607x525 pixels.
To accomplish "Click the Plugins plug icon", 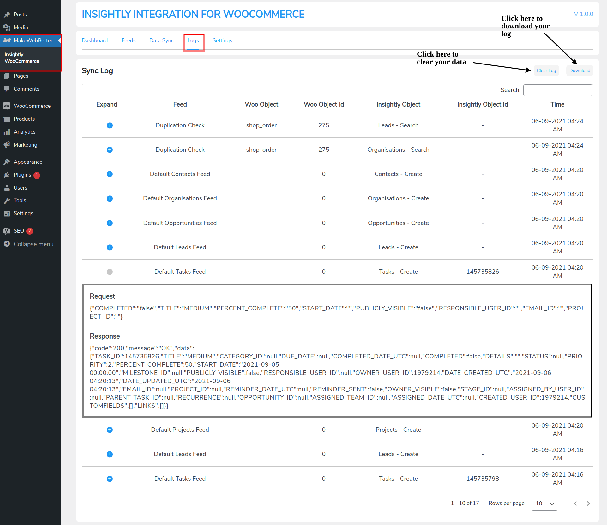I will click(7, 175).
